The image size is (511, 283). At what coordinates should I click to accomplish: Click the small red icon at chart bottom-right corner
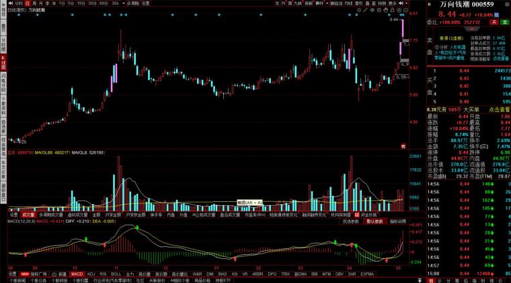(x=403, y=147)
